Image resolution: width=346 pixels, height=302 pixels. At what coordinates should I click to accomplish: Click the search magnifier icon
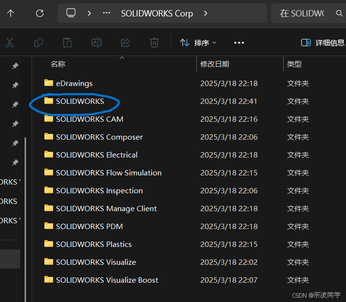[339, 14]
